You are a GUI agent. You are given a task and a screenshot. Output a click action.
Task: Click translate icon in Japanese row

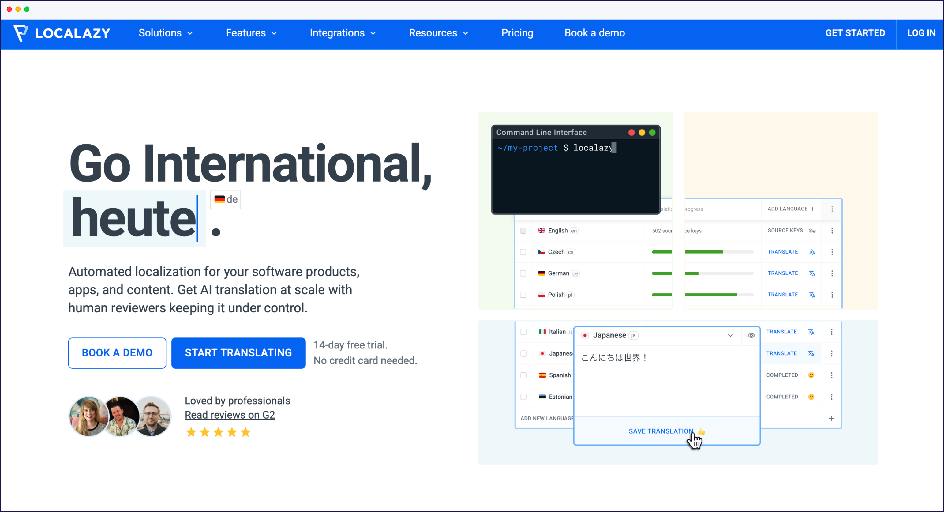[811, 354]
